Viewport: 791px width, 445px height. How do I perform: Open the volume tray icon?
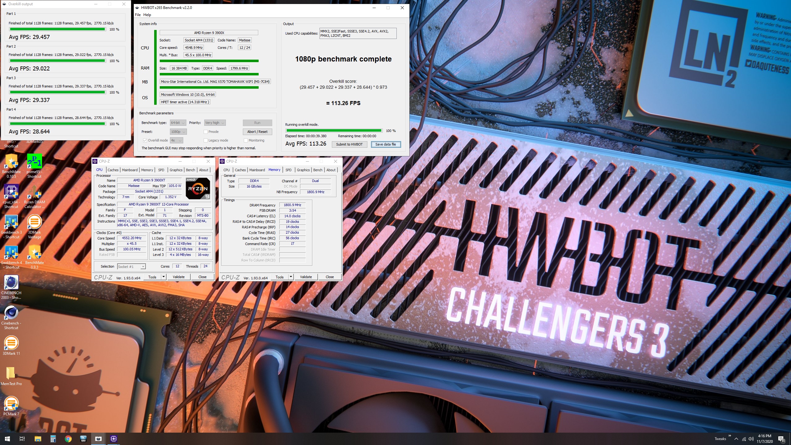pyautogui.click(x=751, y=439)
